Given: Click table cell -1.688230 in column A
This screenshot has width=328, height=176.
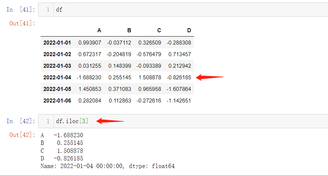Looking at the screenshot, I should pos(89,77).
